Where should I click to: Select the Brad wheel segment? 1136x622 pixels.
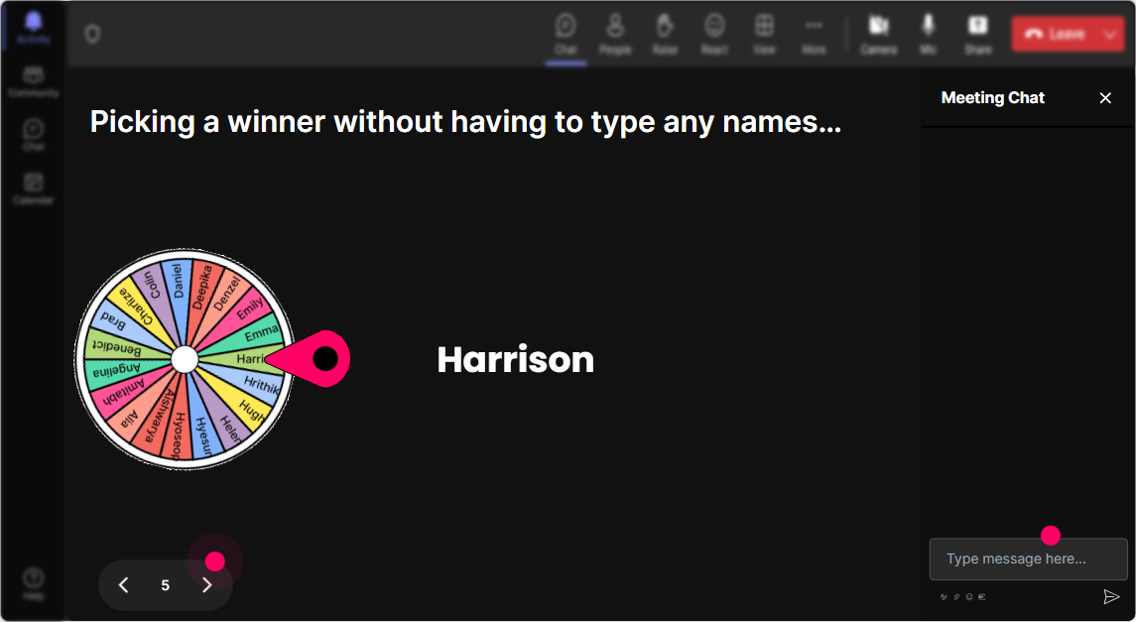pos(114,320)
